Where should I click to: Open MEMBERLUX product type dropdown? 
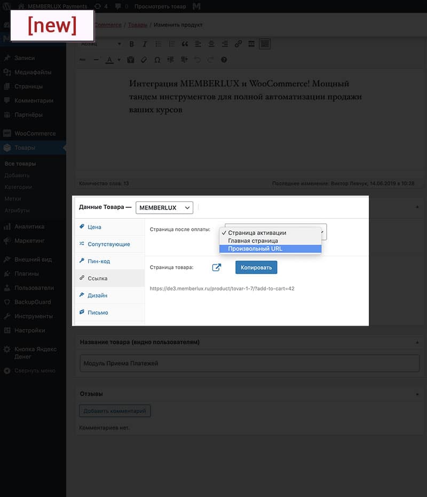(164, 207)
